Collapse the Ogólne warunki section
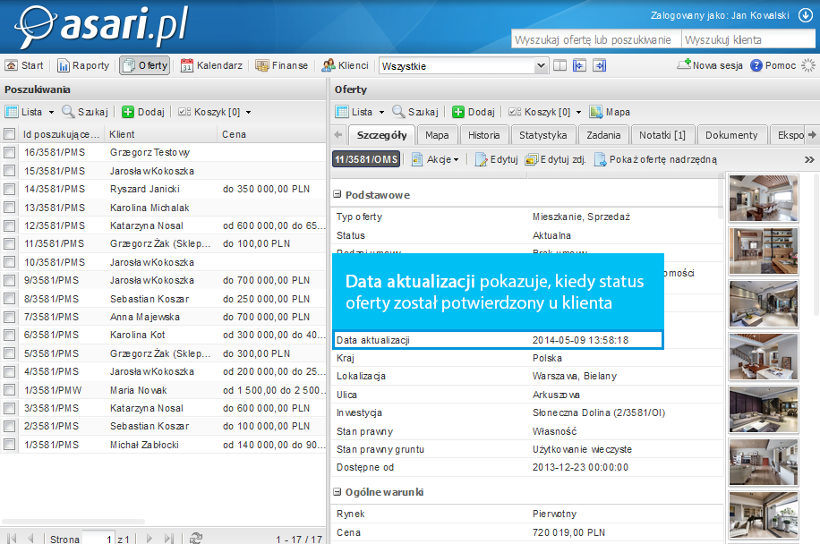 click(337, 492)
